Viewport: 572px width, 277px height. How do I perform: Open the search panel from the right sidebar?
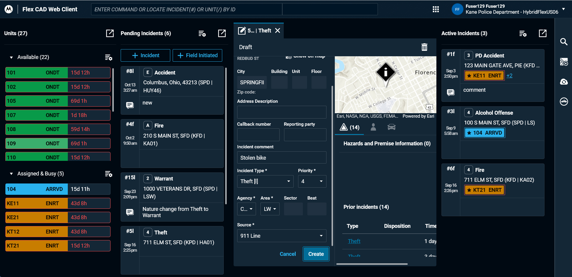(x=564, y=42)
